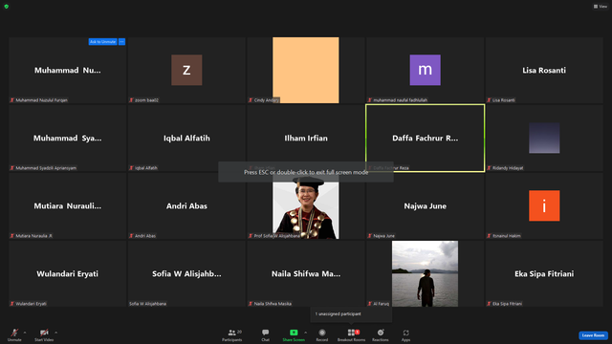The width and height of the screenshot is (612, 344).
Task: Select the zoom baa02 participant tile
Action: [x=186, y=70]
